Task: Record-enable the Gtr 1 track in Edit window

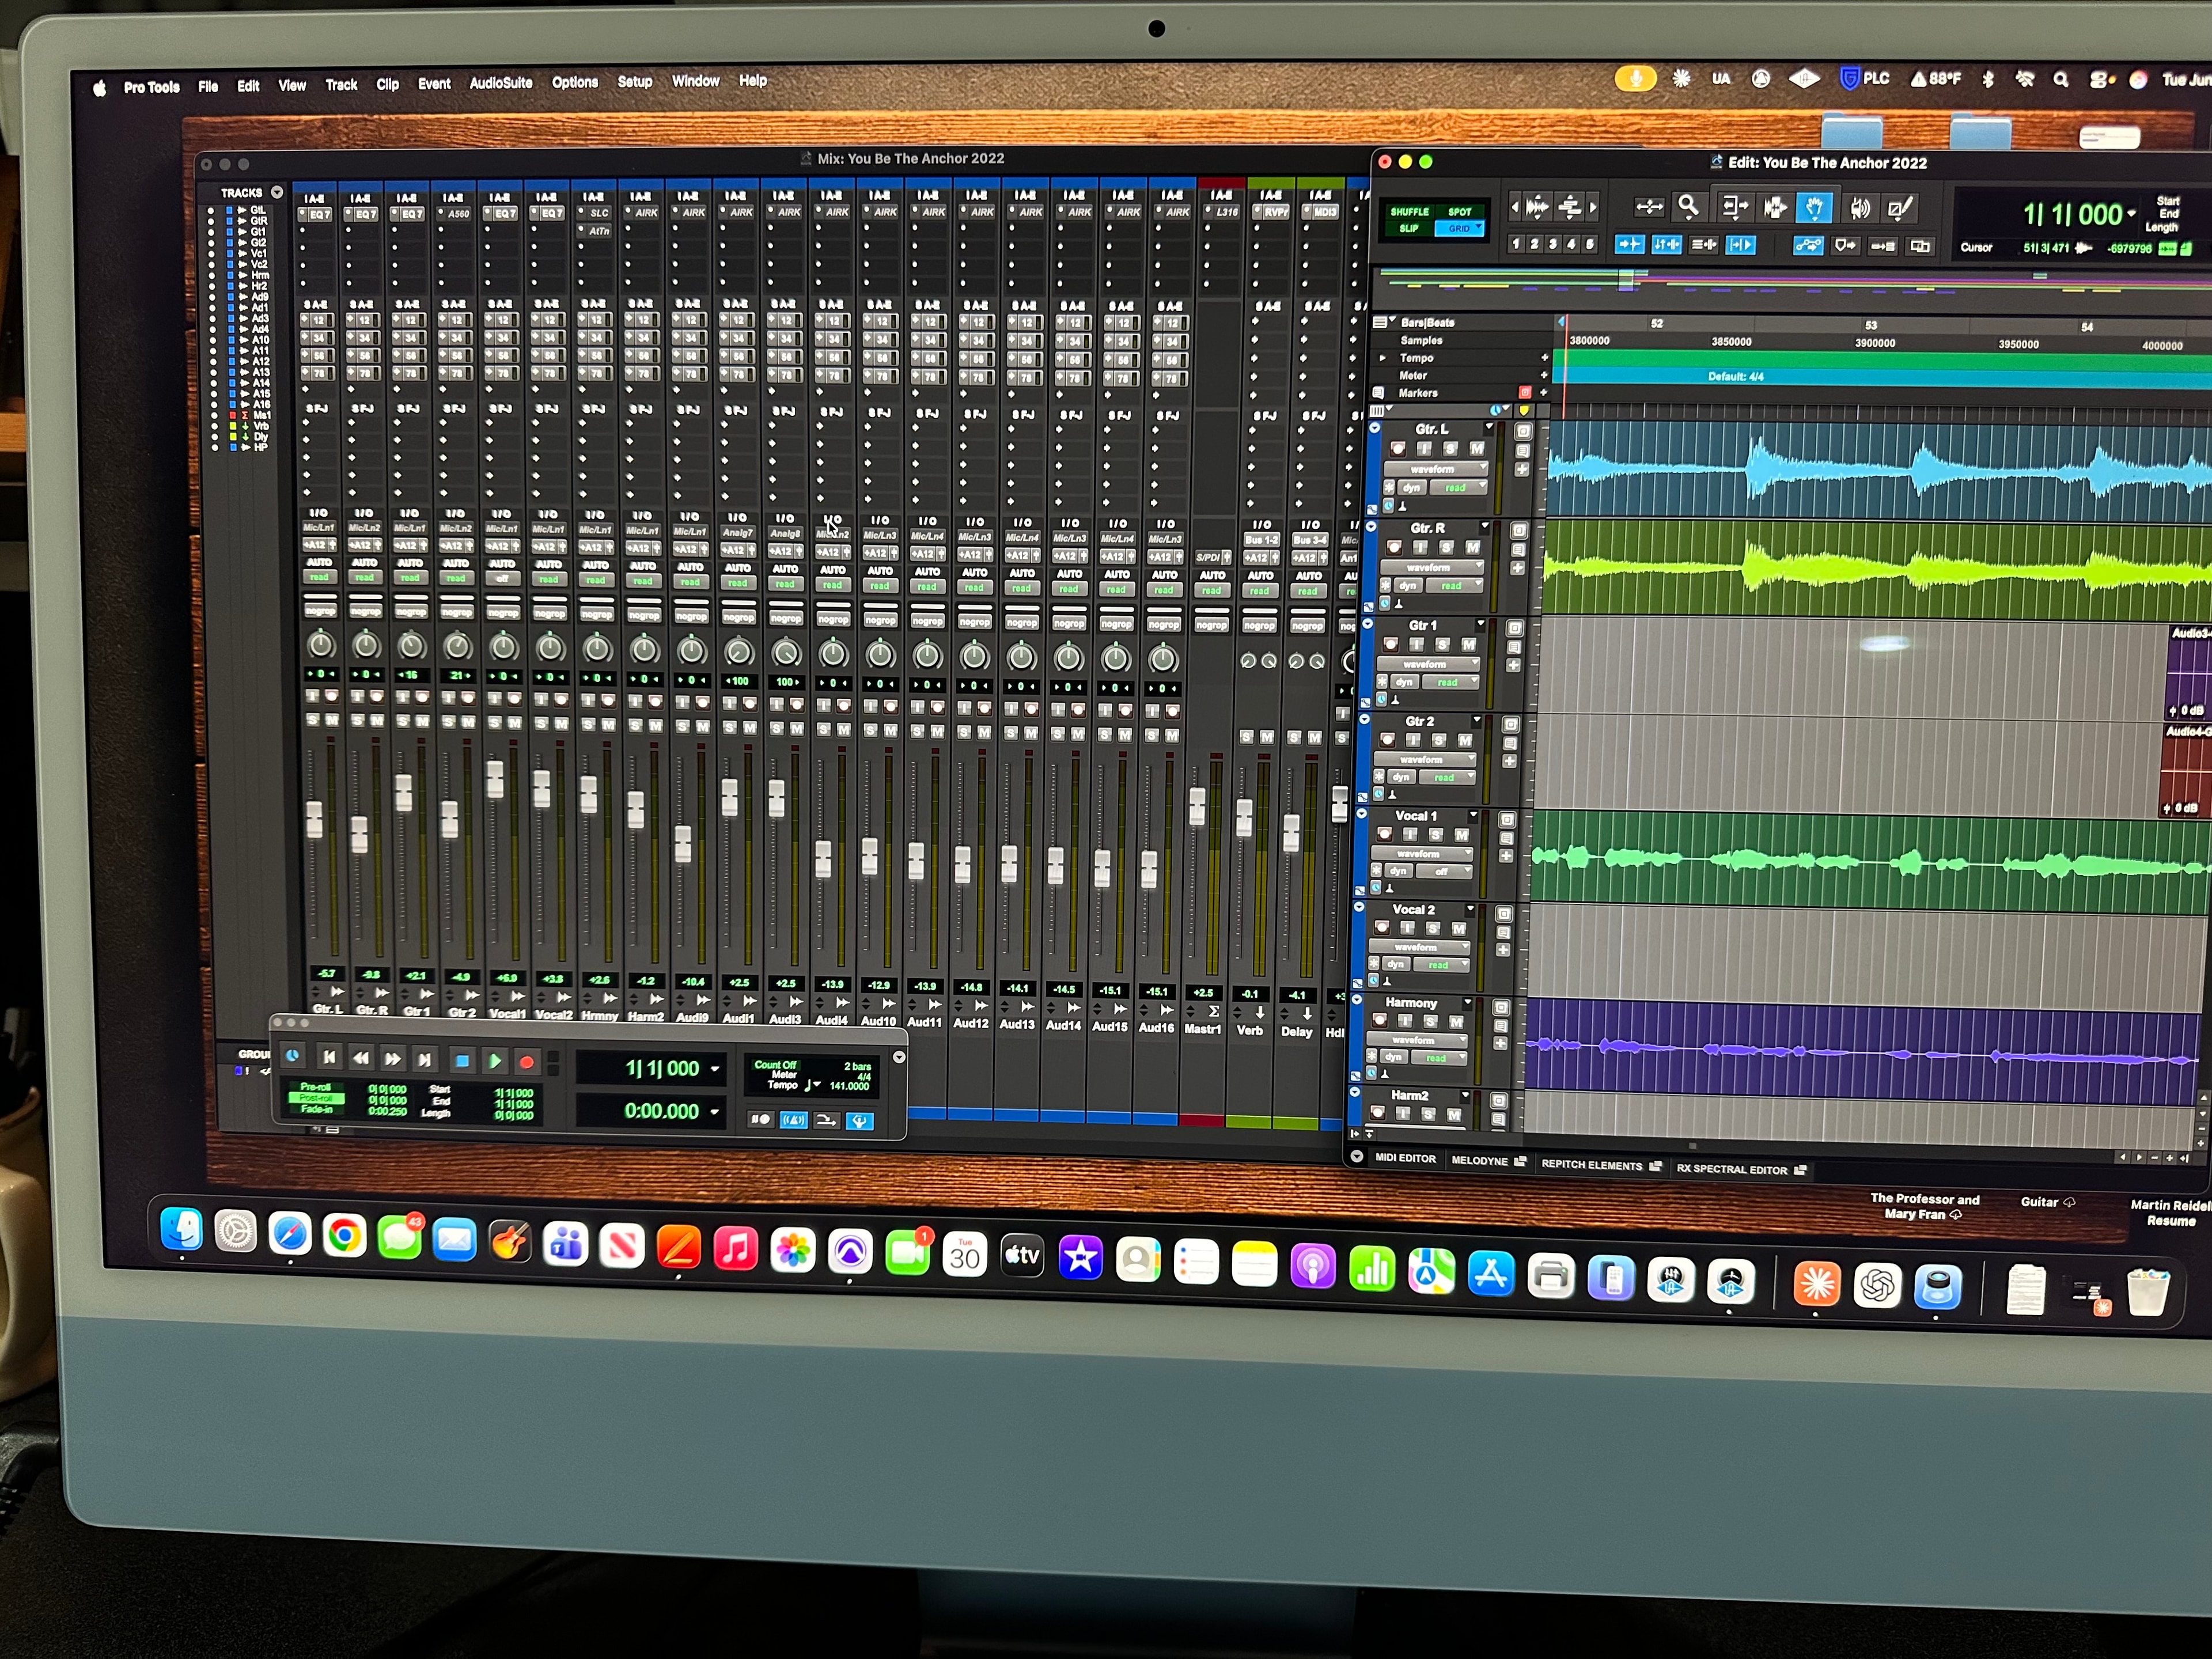Action: coord(1390,644)
